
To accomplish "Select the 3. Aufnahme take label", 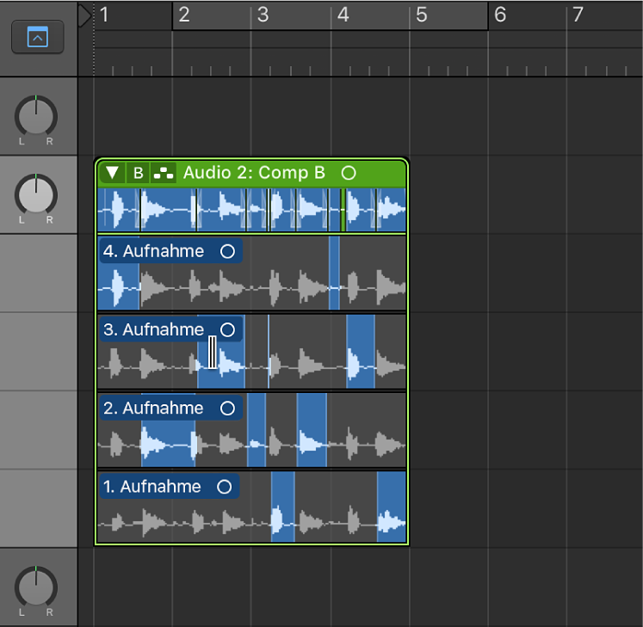I will tap(154, 329).
